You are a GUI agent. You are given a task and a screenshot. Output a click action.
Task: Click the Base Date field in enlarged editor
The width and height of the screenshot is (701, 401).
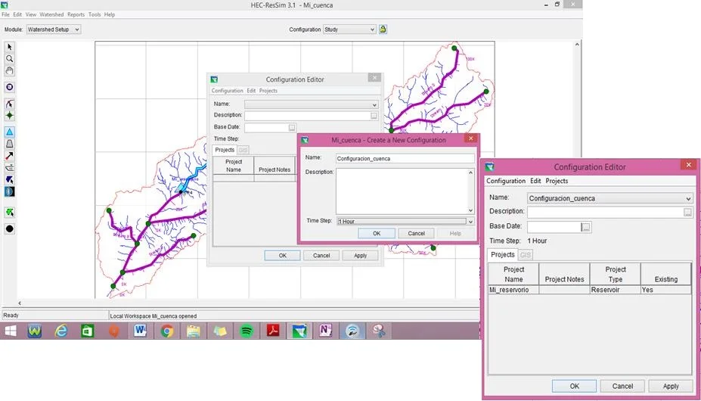tap(554, 227)
